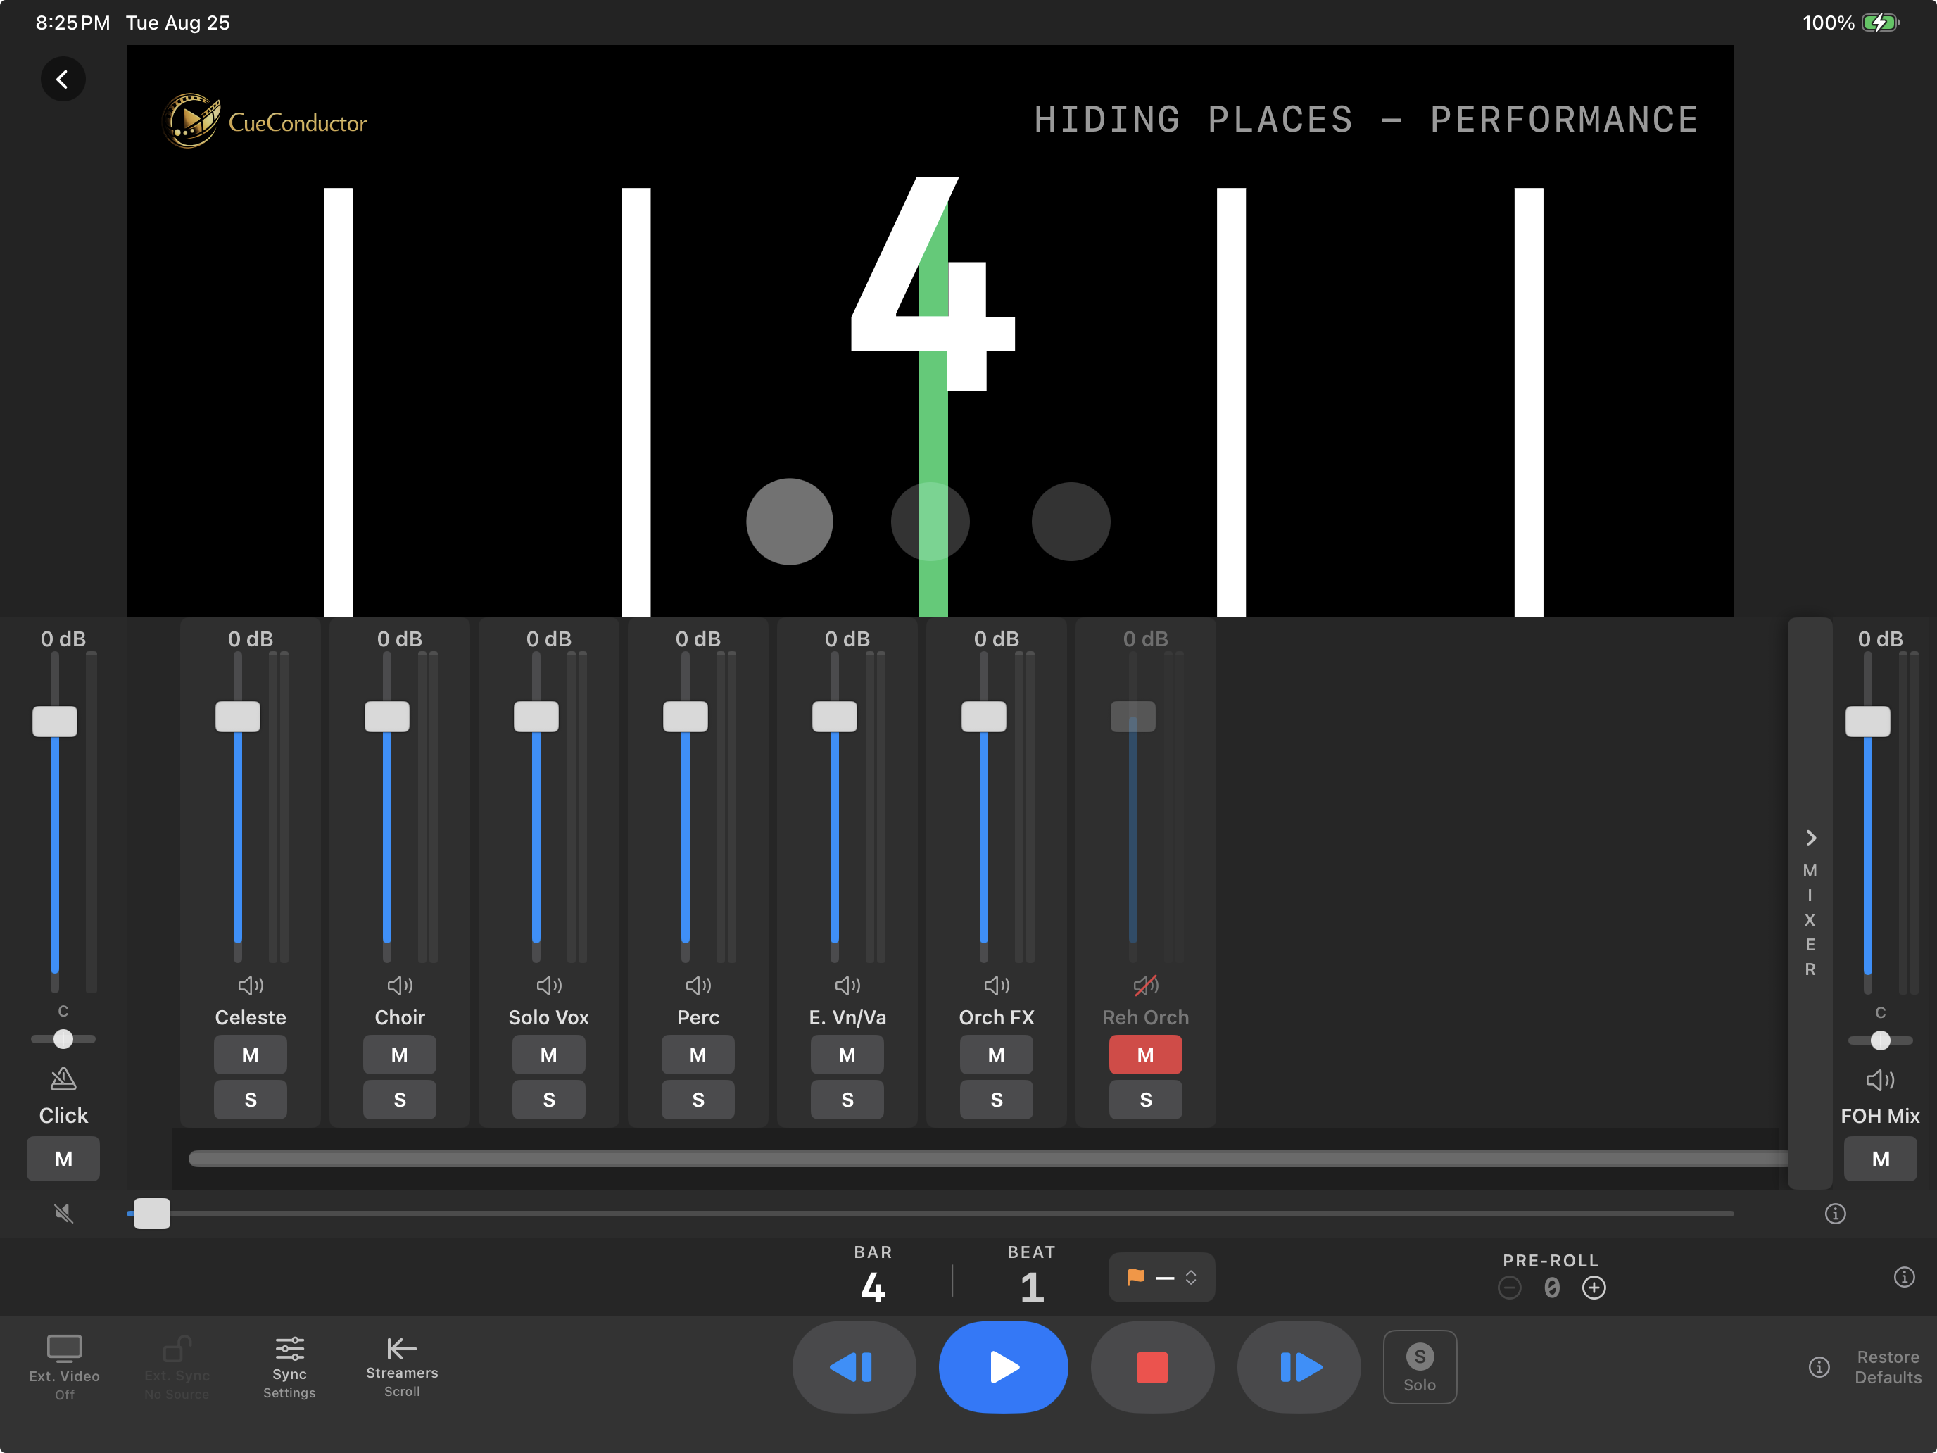Toggle Streamers Scroll mode

pos(402,1366)
